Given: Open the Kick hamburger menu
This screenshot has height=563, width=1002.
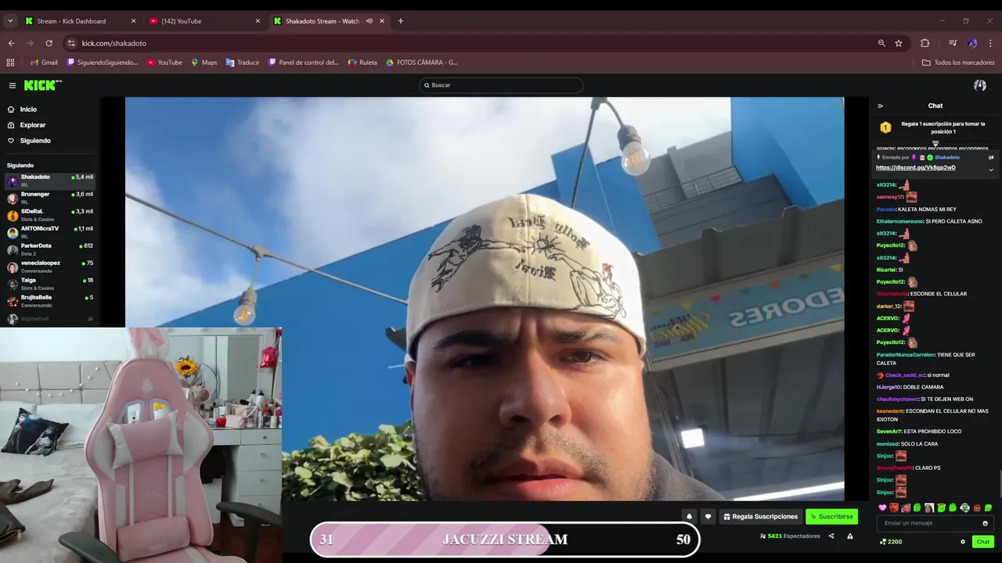Looking at the screenshot, I should coord(13,85).
